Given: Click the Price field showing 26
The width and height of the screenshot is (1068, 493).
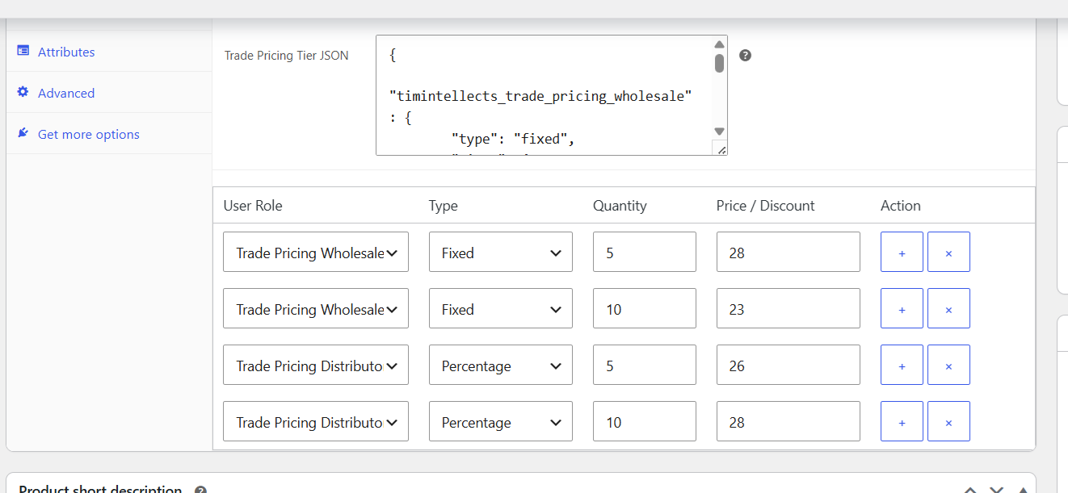Looking at the screenshot, I should 788,366.
